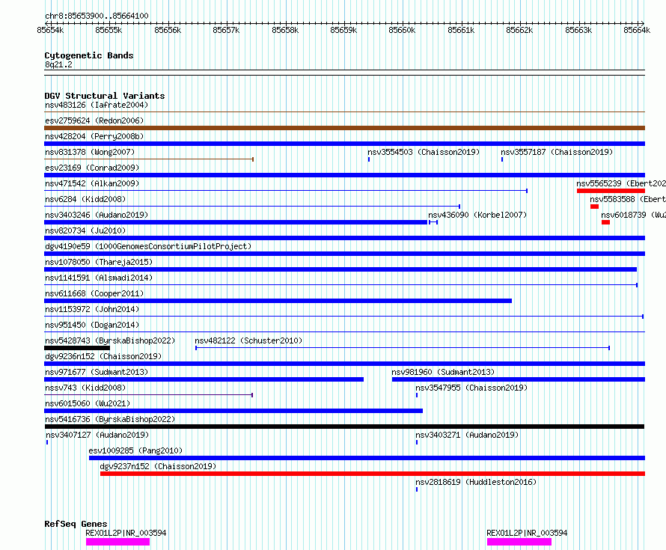Open dgv4190e59 1000GenomesConsortiumPilotProject label
666x550 pixels.
(148, 246)
